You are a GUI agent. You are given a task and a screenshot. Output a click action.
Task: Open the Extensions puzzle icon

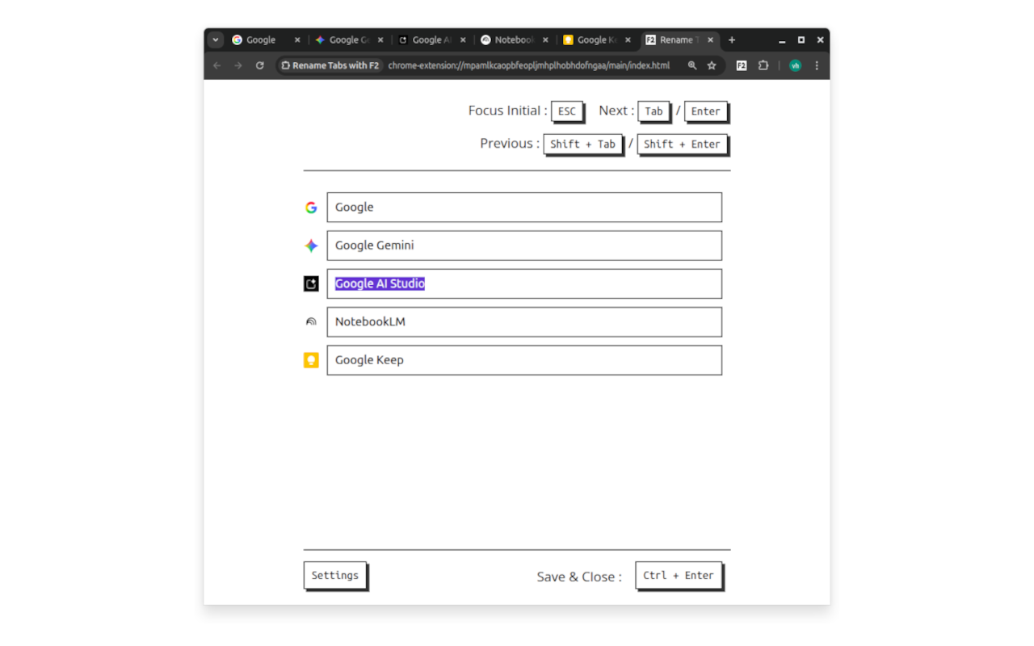tap(763, 65)
